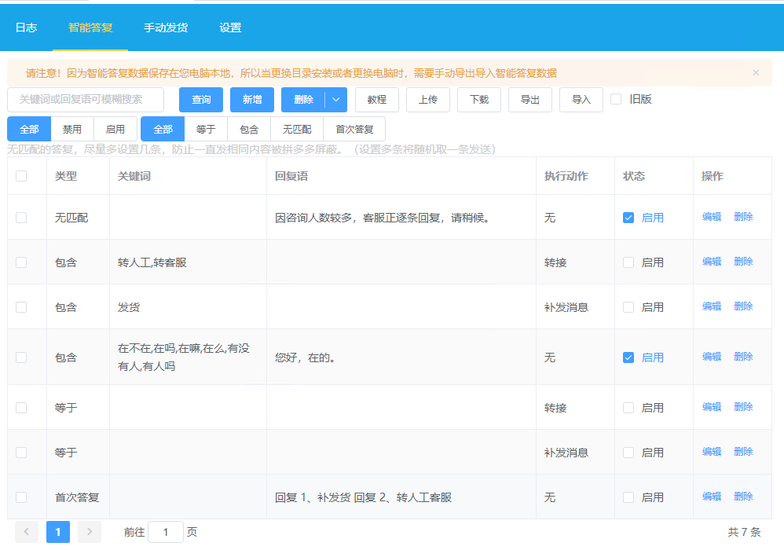Delete the 您好，在的。 reply row
The height and width of the screenshot is (550, 784).
pyautogui.click(x=743, y=357)
